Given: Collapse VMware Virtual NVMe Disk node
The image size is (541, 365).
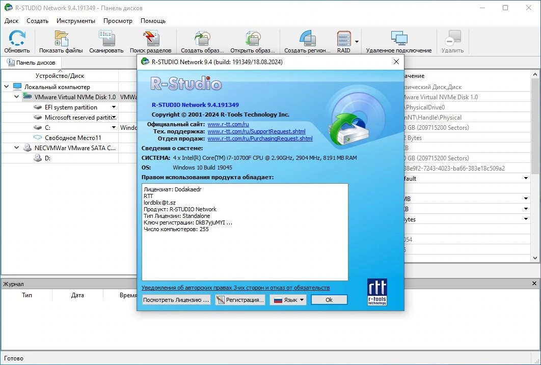Looking at the screenshot, I should pos(17,97).
